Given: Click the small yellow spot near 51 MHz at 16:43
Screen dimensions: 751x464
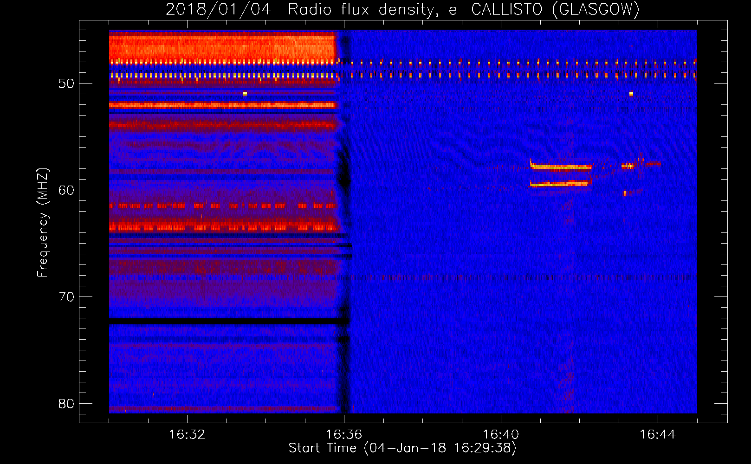Looking at the screenshot, I should click(x=631, y=94).
